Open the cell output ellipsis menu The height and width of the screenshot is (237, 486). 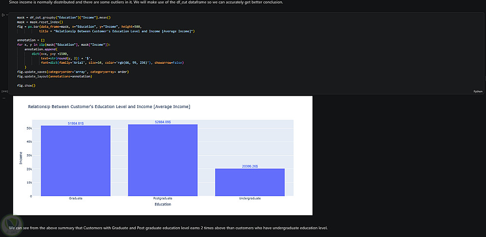coord(4,98)
